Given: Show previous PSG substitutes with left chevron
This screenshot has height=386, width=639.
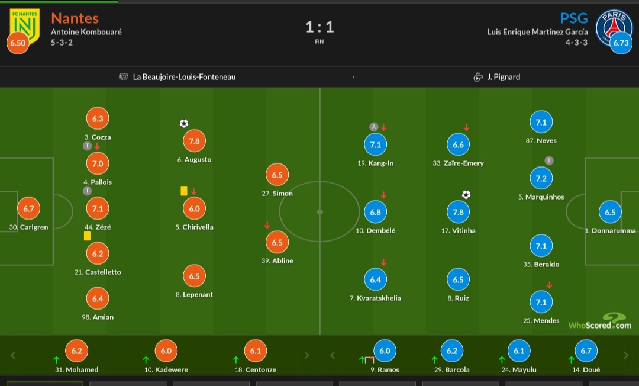Looking at the screenshot, I should (333, 355).
